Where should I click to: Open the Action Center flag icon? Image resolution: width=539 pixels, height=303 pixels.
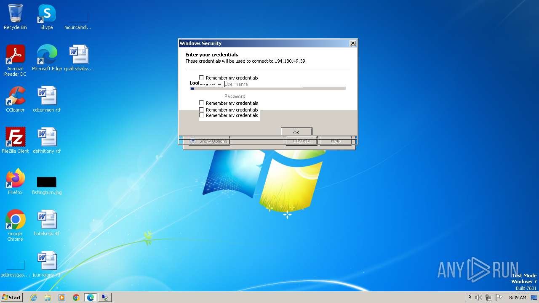point(499,298)
